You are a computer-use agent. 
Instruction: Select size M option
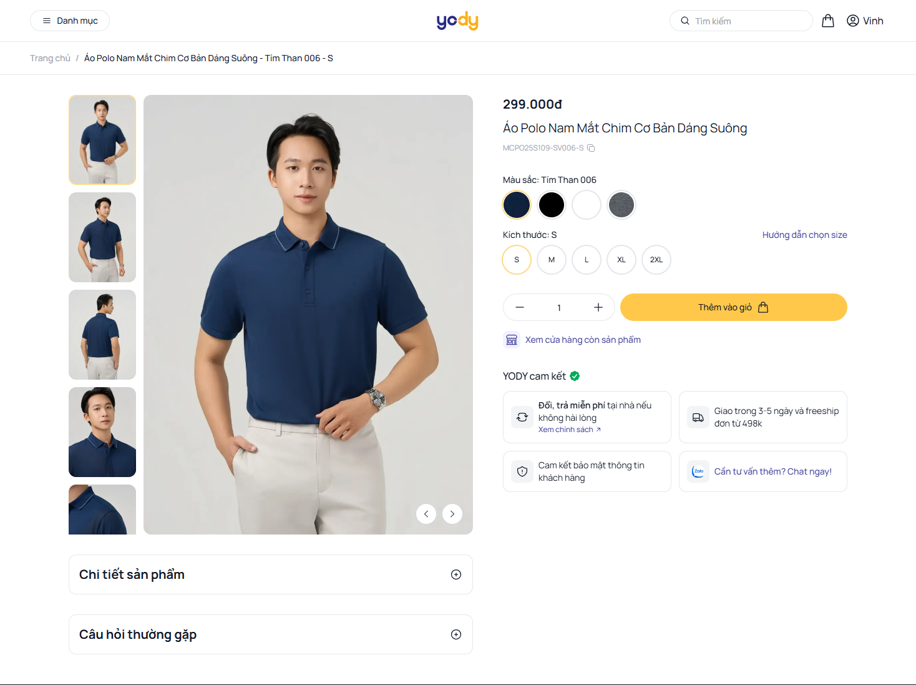click(552, 260)
